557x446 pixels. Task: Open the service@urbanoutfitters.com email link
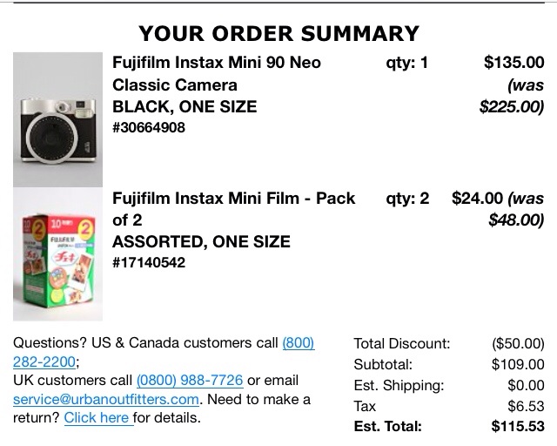(106, 400)
